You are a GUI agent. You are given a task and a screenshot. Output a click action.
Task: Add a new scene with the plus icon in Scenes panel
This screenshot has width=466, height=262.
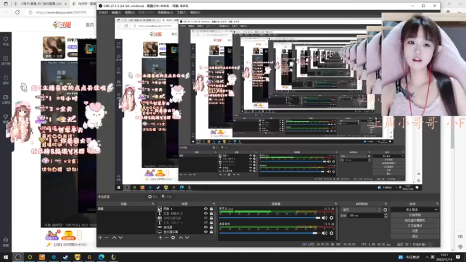(100, 238)
